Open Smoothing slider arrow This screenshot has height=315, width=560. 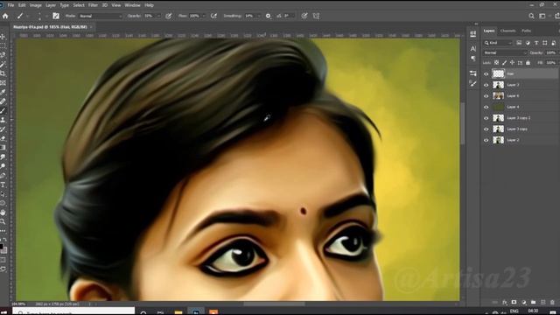tap(259, 16)
